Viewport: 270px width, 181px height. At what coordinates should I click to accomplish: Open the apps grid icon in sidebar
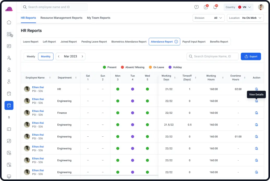pyautogui.click(x=9, y=34)
